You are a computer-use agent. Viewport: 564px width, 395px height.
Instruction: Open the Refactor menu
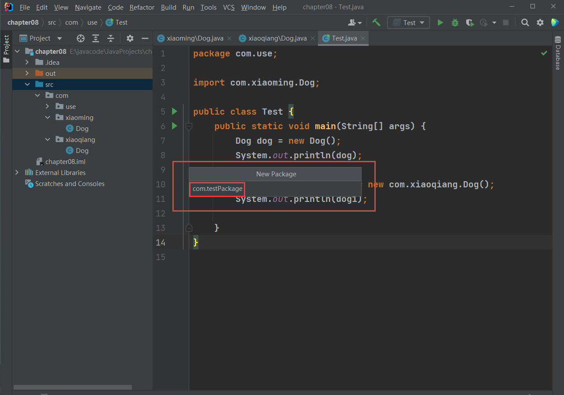[142, 7]
